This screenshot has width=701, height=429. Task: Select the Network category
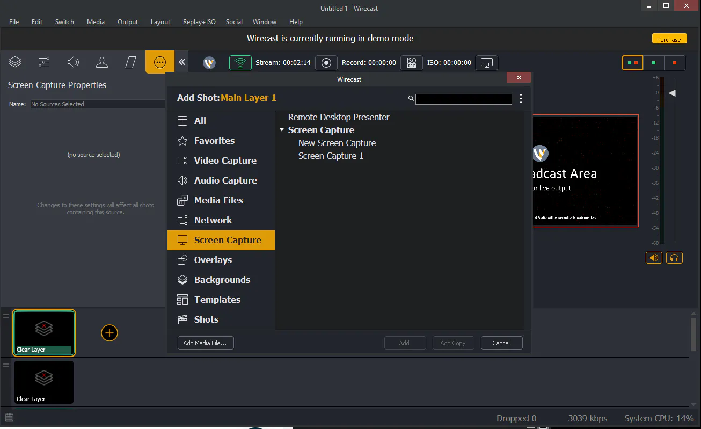pyautogui.click(x=221, y=220)
